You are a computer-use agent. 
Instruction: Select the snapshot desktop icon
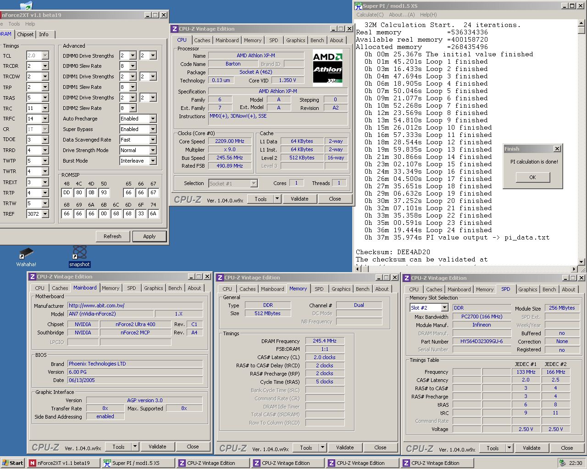(79, 256)
